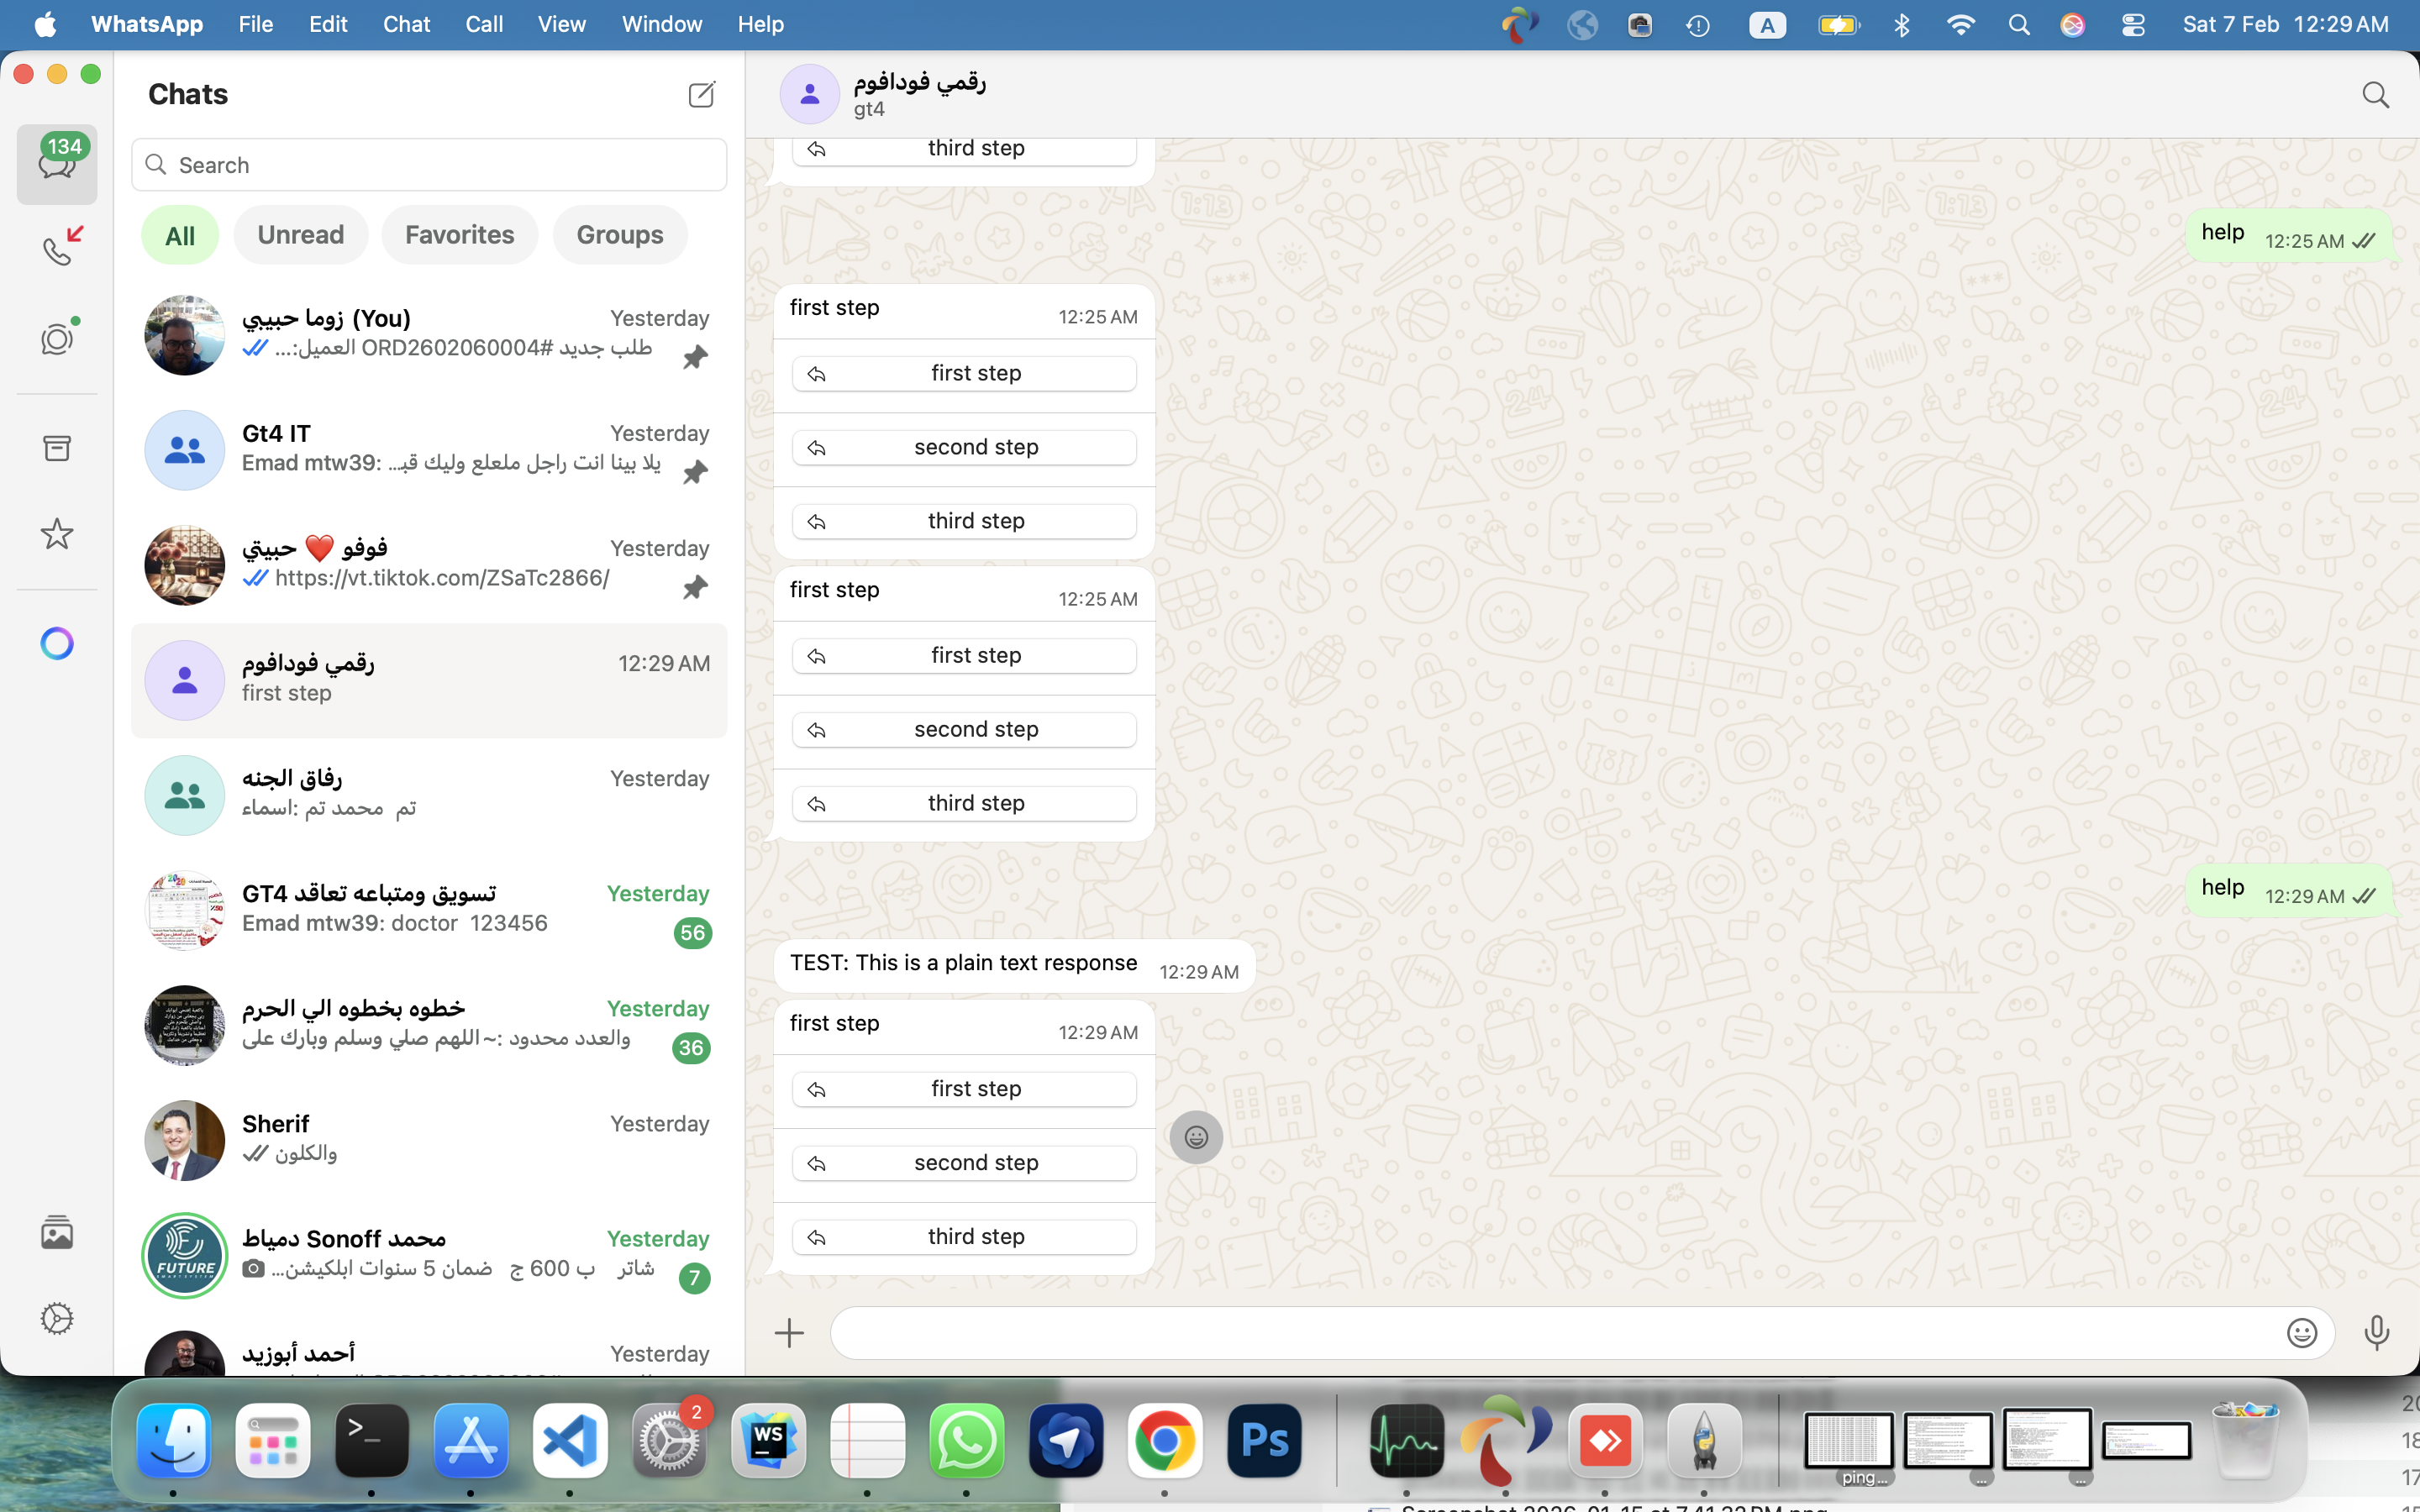Open WhatsApp settings gear icon
This screenshot has height=1512, width=2420.
pyautogui.click(x=58, y=1318)
